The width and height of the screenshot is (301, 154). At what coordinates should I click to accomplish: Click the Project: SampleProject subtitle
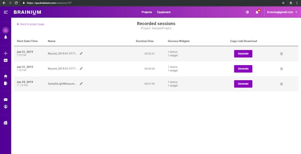click(x=156, y=28)
